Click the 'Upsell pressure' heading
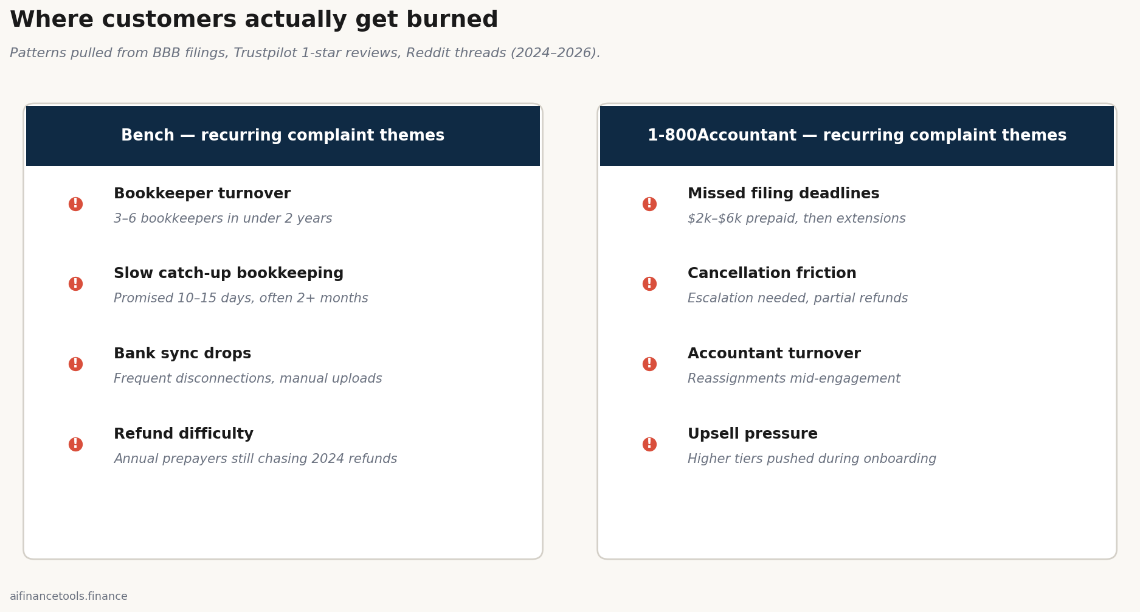Image resolution: width=1140 pixels, height=612 pixels. coord(753,434)
